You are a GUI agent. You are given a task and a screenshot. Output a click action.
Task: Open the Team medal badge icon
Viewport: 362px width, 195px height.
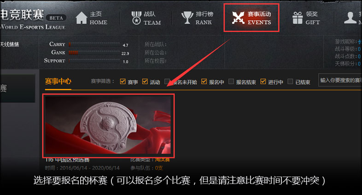[136, 18]
